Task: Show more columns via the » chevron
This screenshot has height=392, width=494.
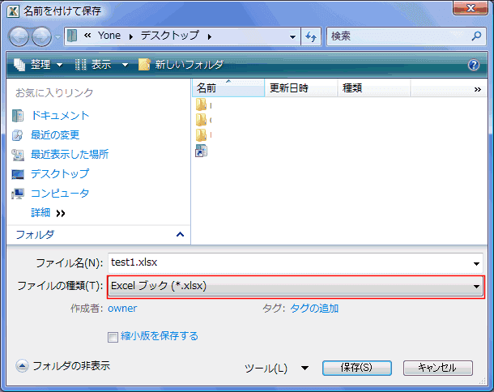Action: pyautogui.click(x=478, y=89)
